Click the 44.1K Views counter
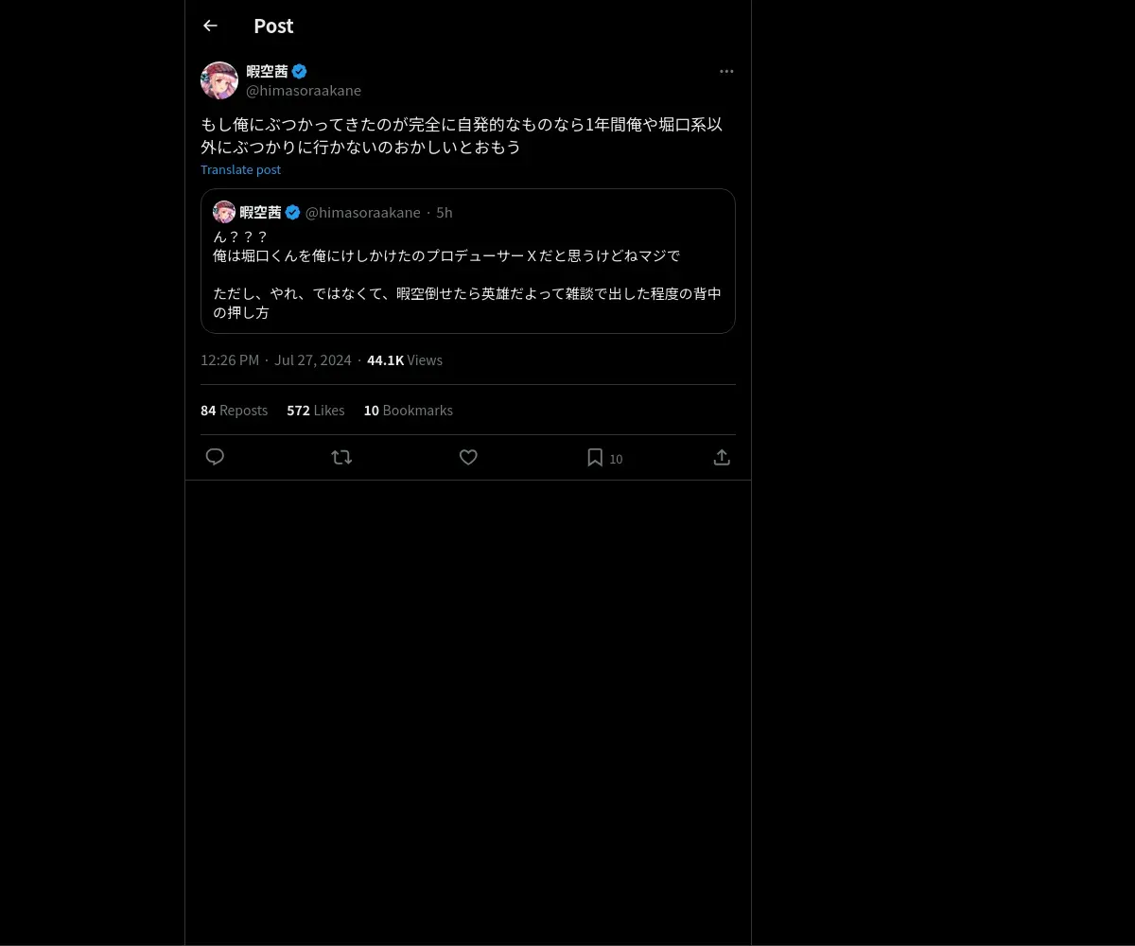The width and height of the screenshot is (1135, 946). pyautogui.click(x=405, y=360)
